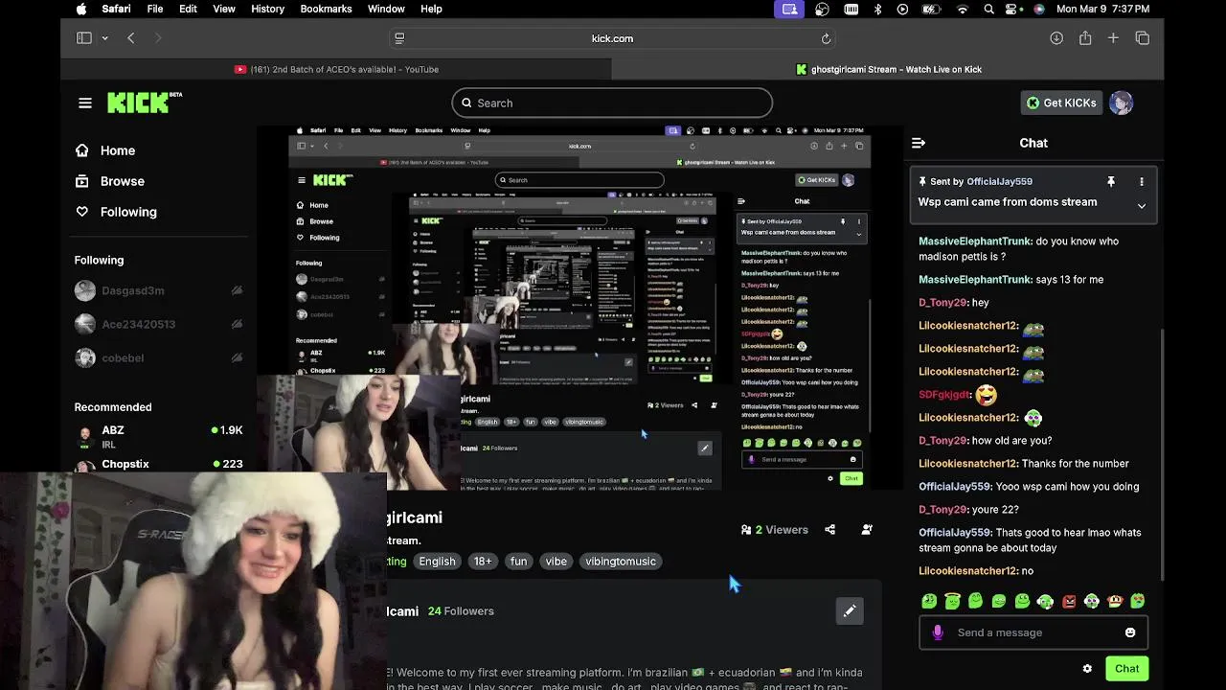Click the Safari address bar kick.com
Image resolution: width=1226 pixels, height=690 pixels.
tap(612, 38)
